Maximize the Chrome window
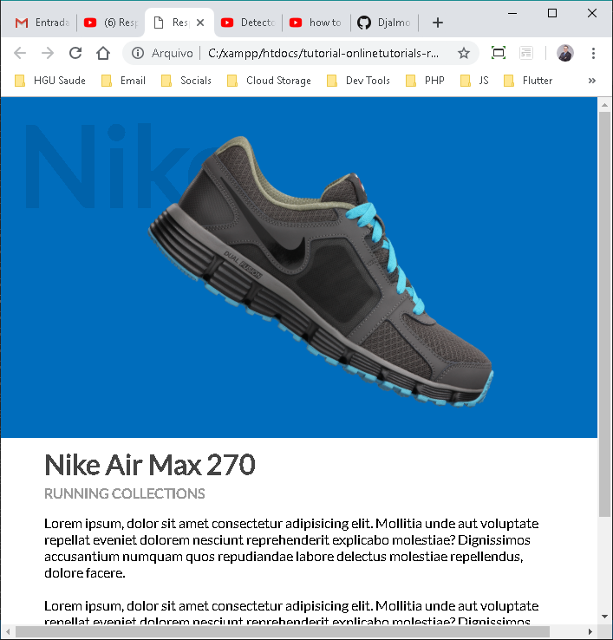The image size is (613, 640). coord(552,13)
